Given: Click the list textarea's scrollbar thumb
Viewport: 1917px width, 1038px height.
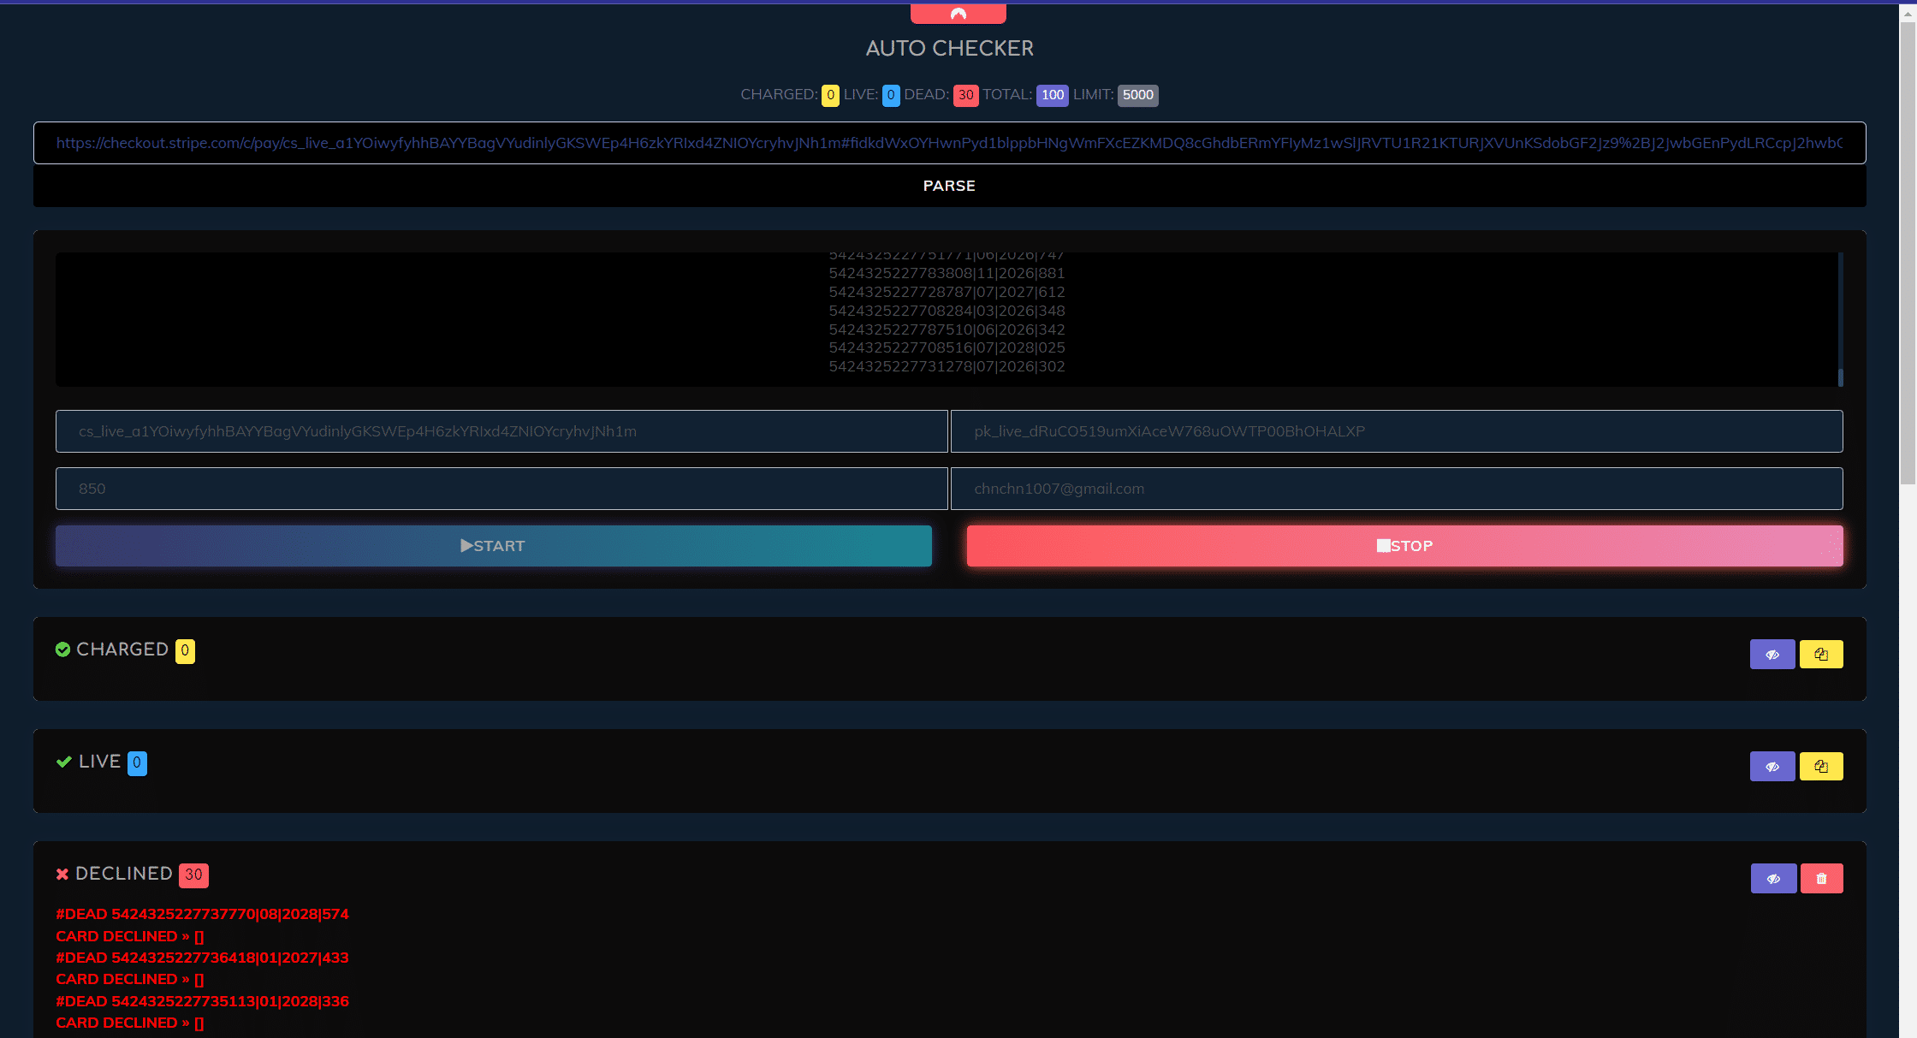Looking at the screenshot, I should click(1840, 377).
